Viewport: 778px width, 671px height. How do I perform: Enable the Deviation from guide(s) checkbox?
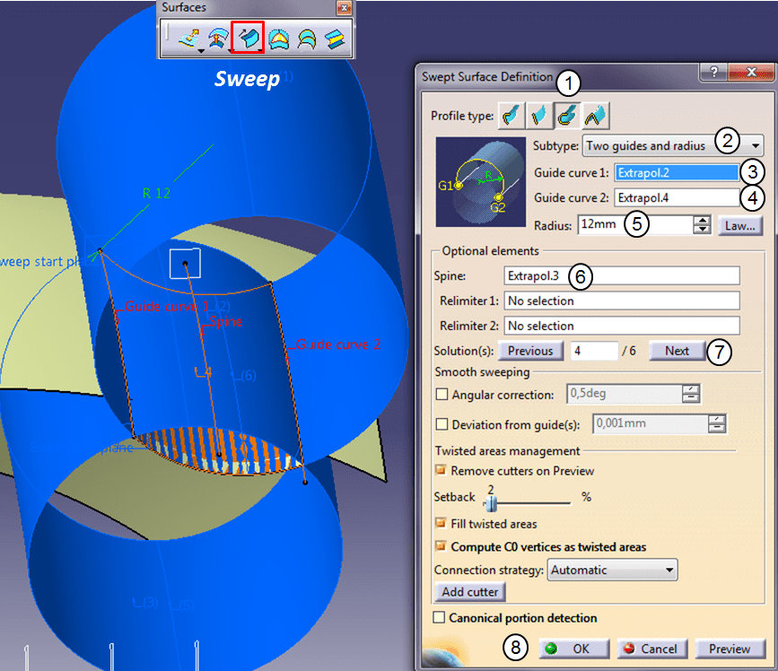click(441, 424)
